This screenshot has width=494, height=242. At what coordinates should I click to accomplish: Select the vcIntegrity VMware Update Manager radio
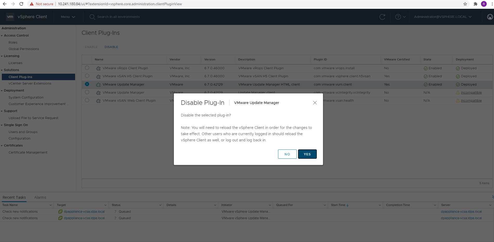click(87, 92)
